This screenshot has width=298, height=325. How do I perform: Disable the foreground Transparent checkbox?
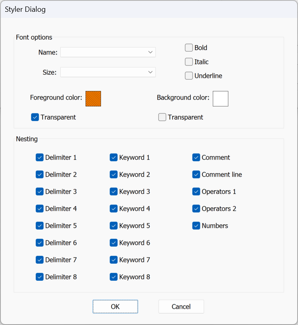(35, 117)
